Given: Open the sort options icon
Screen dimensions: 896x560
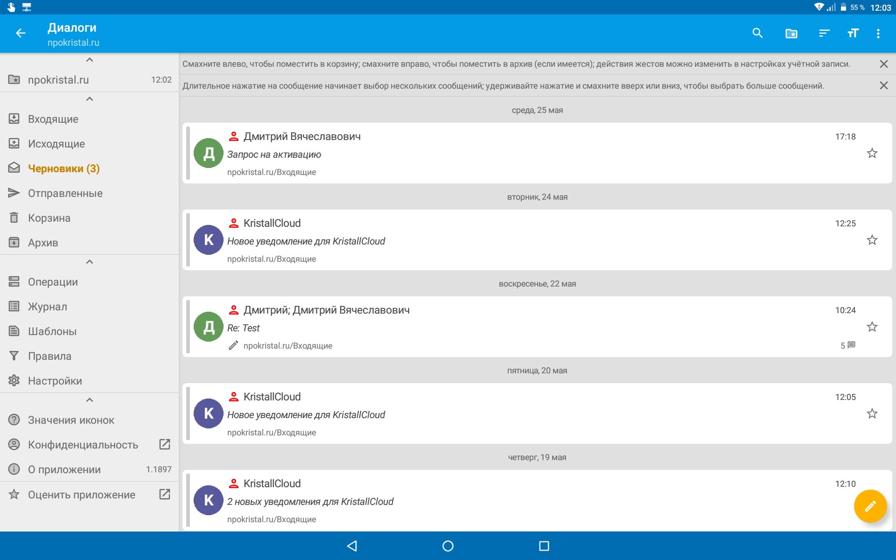Looking at the screenshot, I should (x=824, y=33).
